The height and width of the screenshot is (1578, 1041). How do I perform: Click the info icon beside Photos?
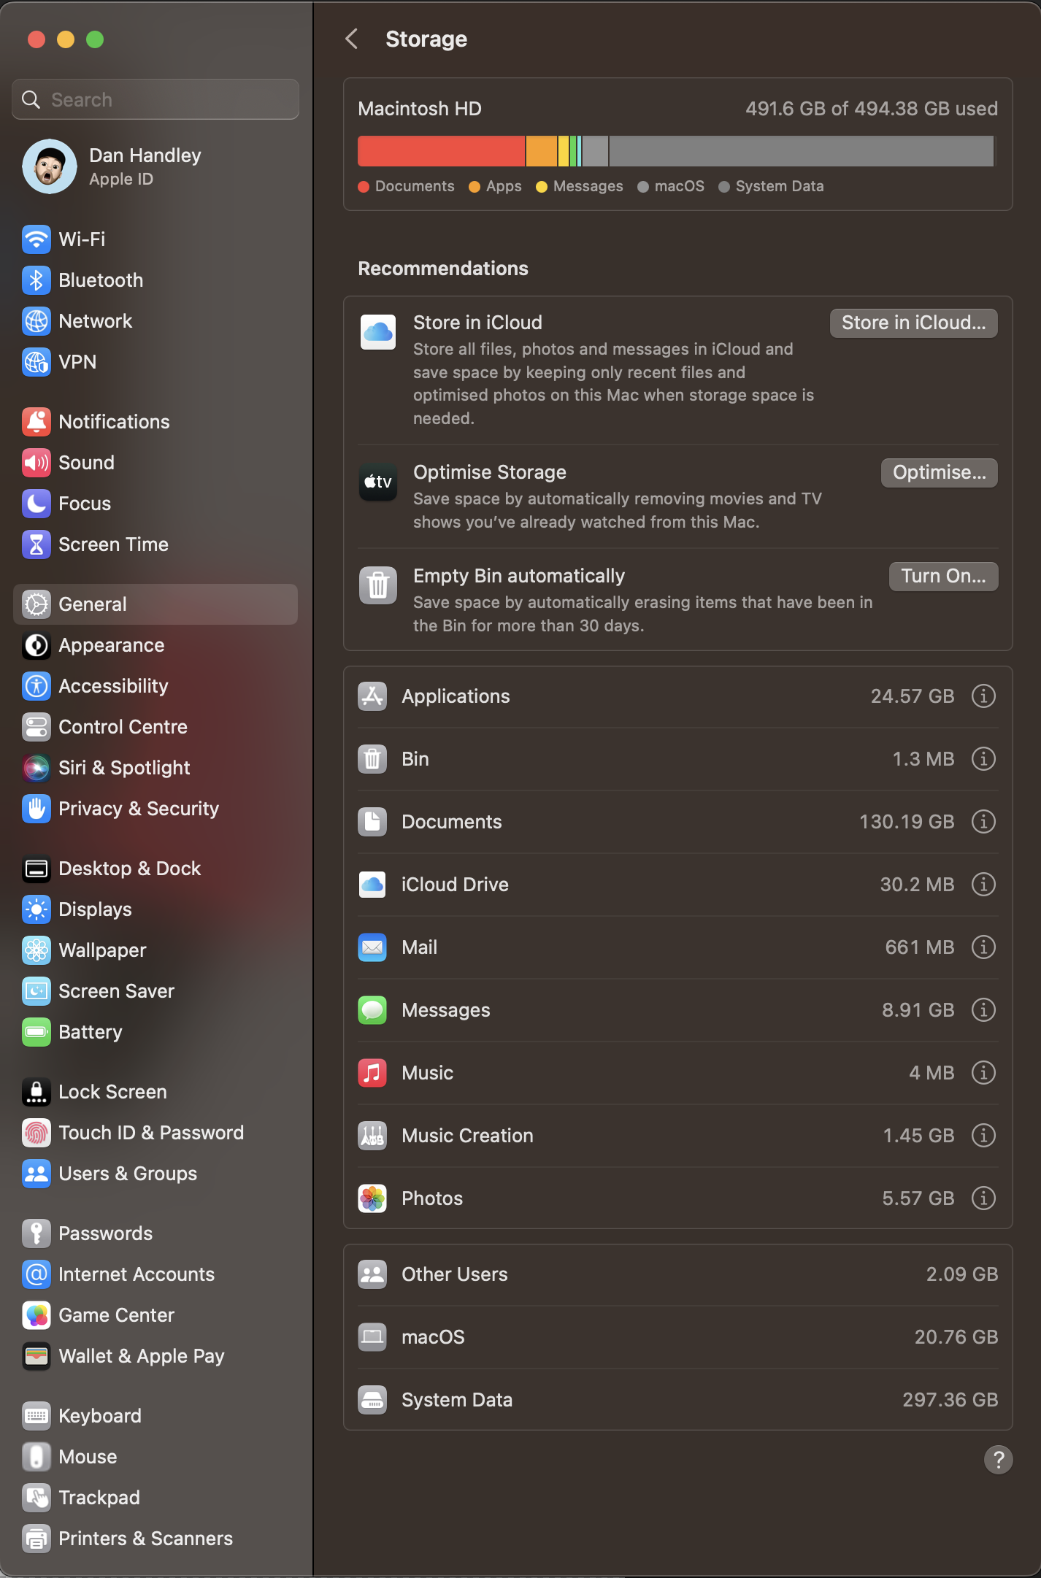tap(983, 1198)
